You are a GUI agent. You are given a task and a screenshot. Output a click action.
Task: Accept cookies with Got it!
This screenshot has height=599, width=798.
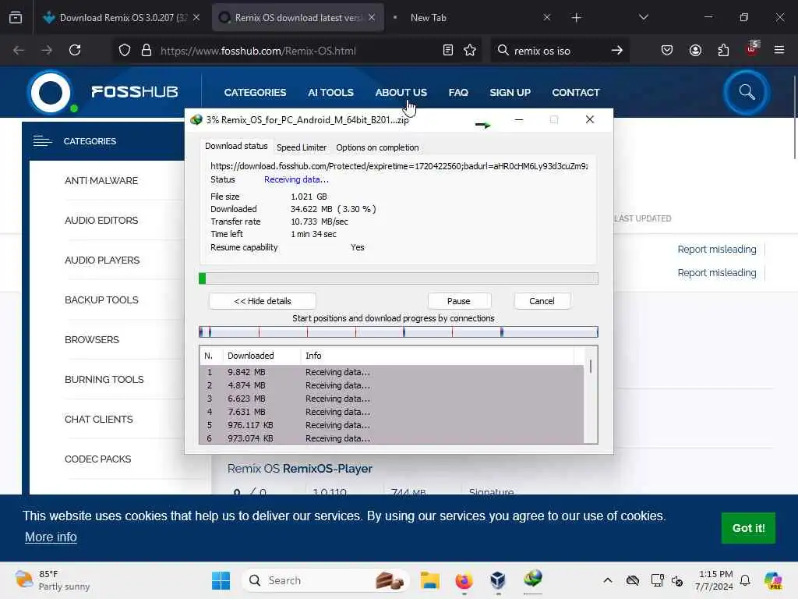[748, 528]
